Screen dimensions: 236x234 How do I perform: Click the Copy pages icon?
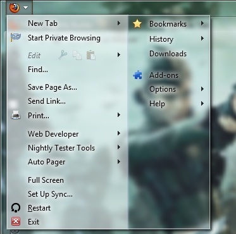tap(77, 55)
